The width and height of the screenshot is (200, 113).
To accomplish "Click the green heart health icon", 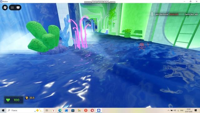I will pyautogui.click(x=8, y=100).
